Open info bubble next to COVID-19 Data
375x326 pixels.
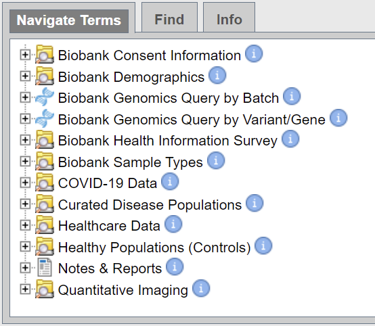coord(170,181)
